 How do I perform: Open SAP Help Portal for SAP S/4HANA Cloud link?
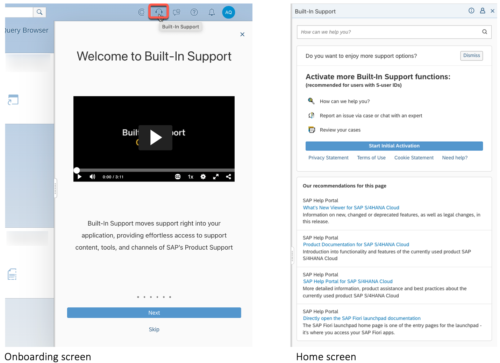click(x=348, y=282)
